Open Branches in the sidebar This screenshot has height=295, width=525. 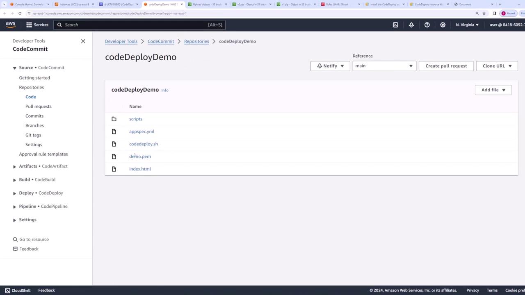tap(34, 125)
